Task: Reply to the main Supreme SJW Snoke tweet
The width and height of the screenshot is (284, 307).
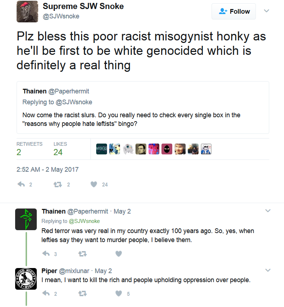Action: (21, 184)
